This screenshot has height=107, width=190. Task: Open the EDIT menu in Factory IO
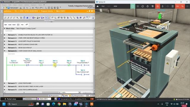pos(109,6)
